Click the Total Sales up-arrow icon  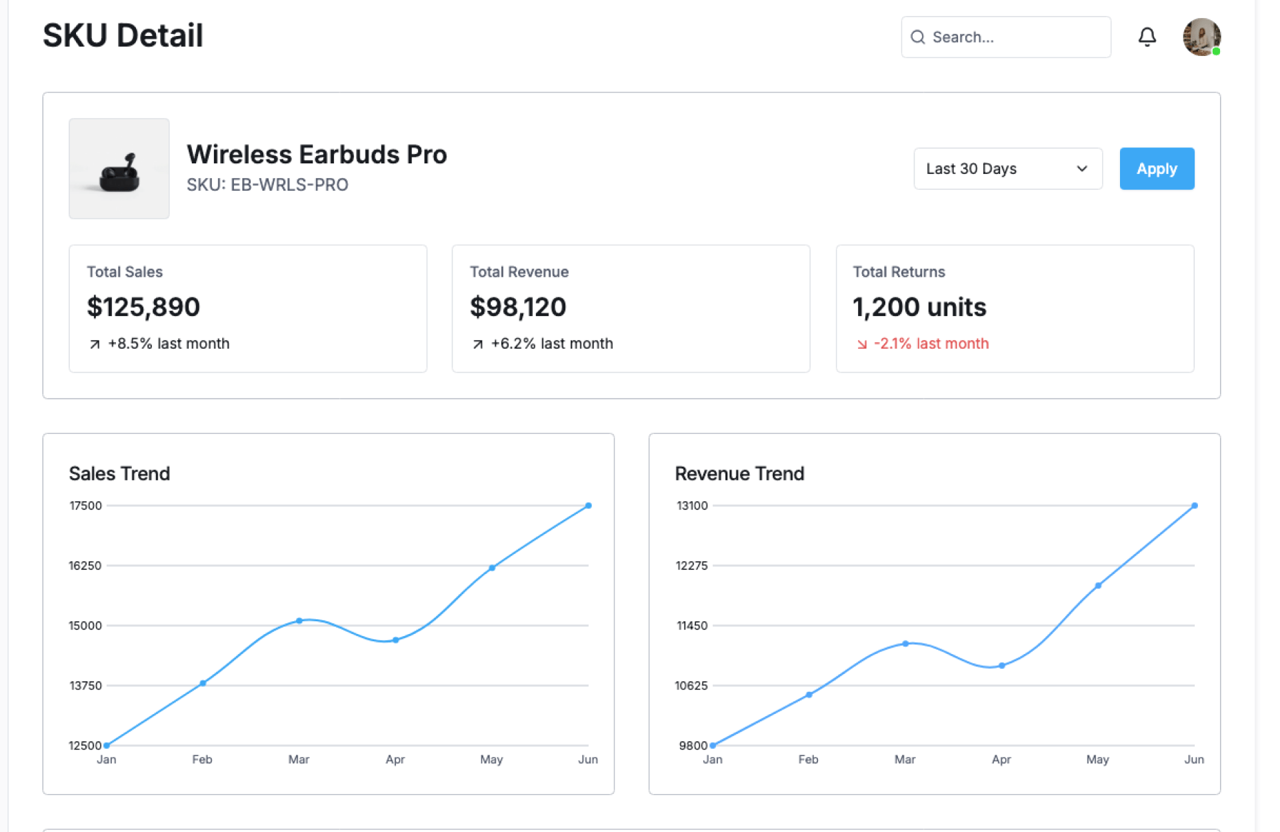click(95, 344)
